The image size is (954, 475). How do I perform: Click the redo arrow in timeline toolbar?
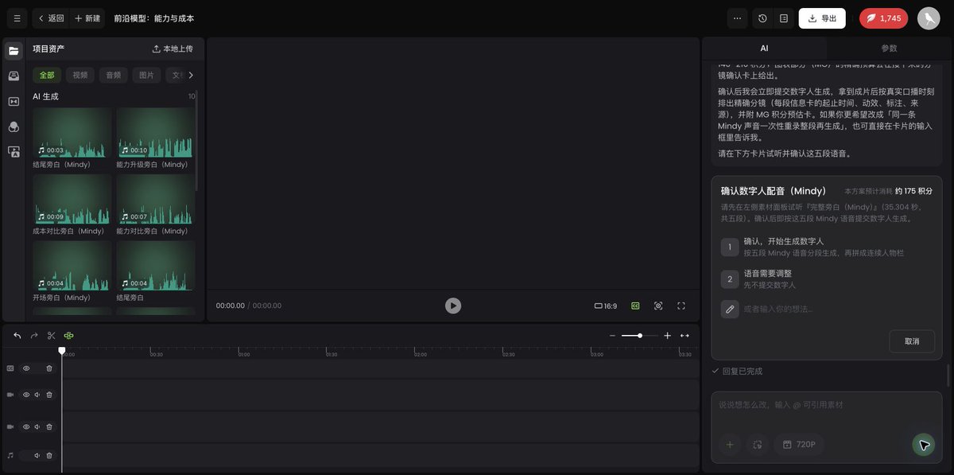34,336
